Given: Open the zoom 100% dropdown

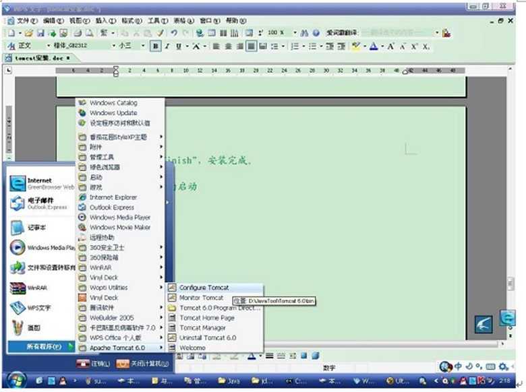Looking at the screenshot, I should [x=295, y=33].
